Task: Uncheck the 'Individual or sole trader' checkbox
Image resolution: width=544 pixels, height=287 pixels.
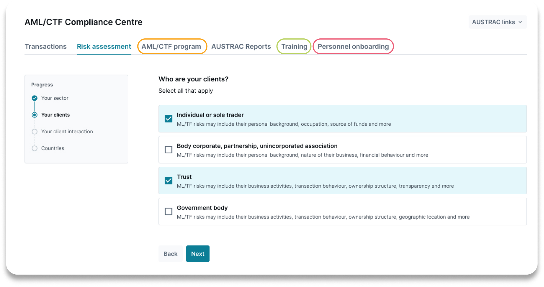Action: click(x=169, y=119)
